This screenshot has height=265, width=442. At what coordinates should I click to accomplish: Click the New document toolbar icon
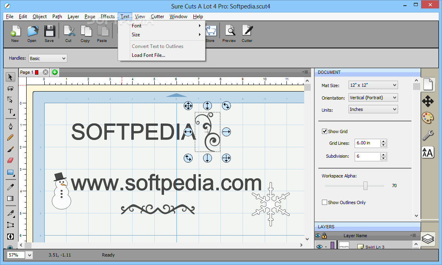pyautogui.click(x=15, y=33)
